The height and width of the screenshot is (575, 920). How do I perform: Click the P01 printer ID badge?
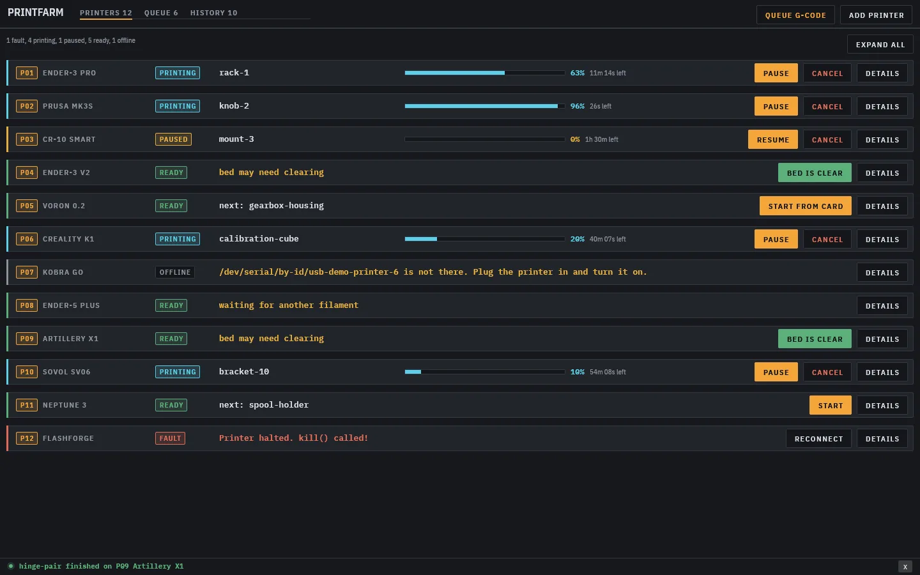coord(27,73)
